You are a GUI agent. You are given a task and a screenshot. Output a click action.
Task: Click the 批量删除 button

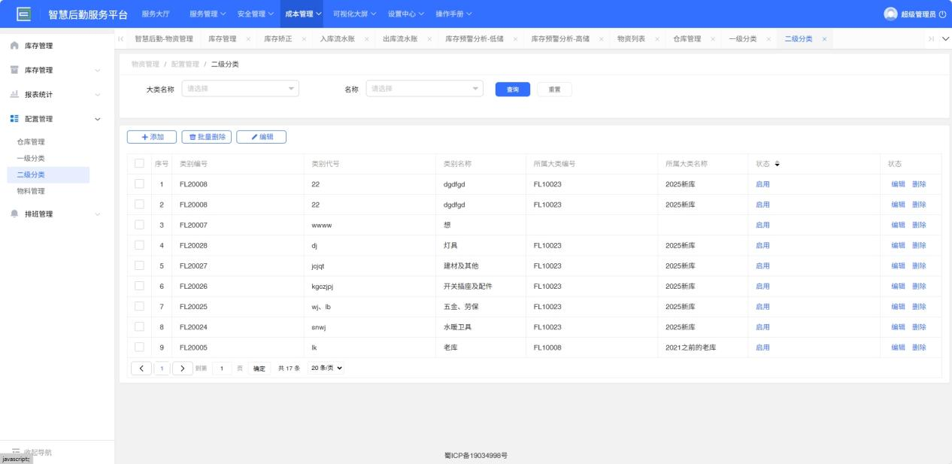(207, 137)
